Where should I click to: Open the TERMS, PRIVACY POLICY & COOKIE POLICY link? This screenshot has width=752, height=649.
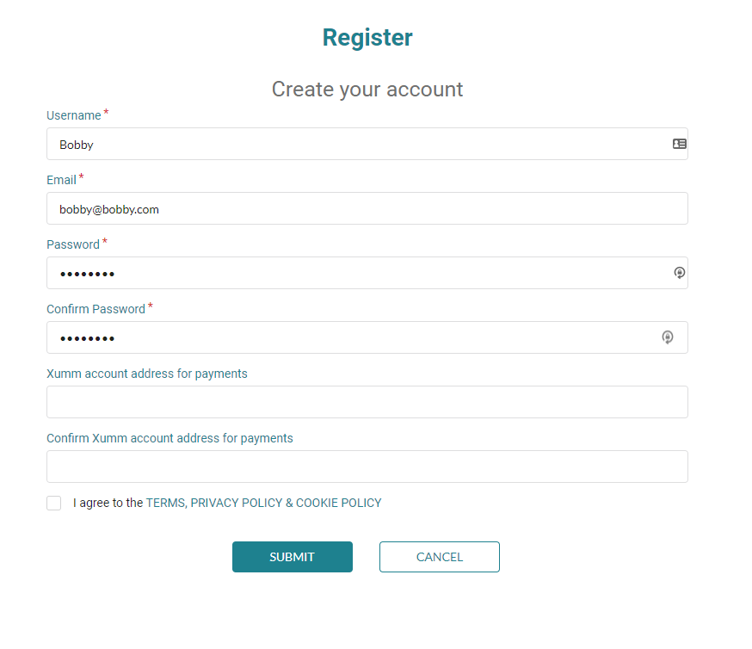264,503
